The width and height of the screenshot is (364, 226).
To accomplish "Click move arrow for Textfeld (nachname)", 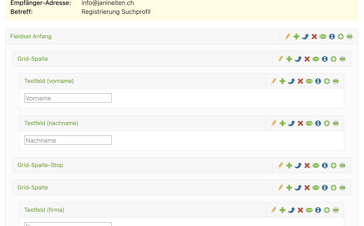I will point(291,123).
